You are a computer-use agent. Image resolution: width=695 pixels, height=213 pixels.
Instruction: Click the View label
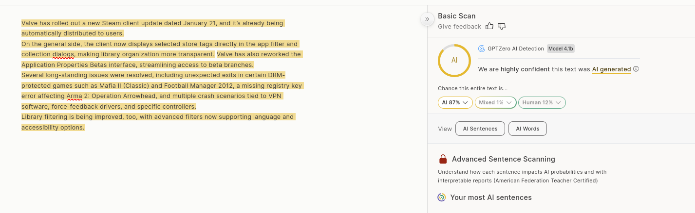coord(445,129)
